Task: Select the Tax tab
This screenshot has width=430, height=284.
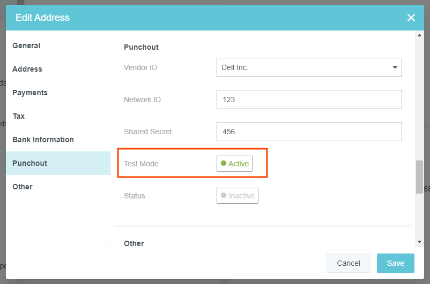Action: [19, 116]
